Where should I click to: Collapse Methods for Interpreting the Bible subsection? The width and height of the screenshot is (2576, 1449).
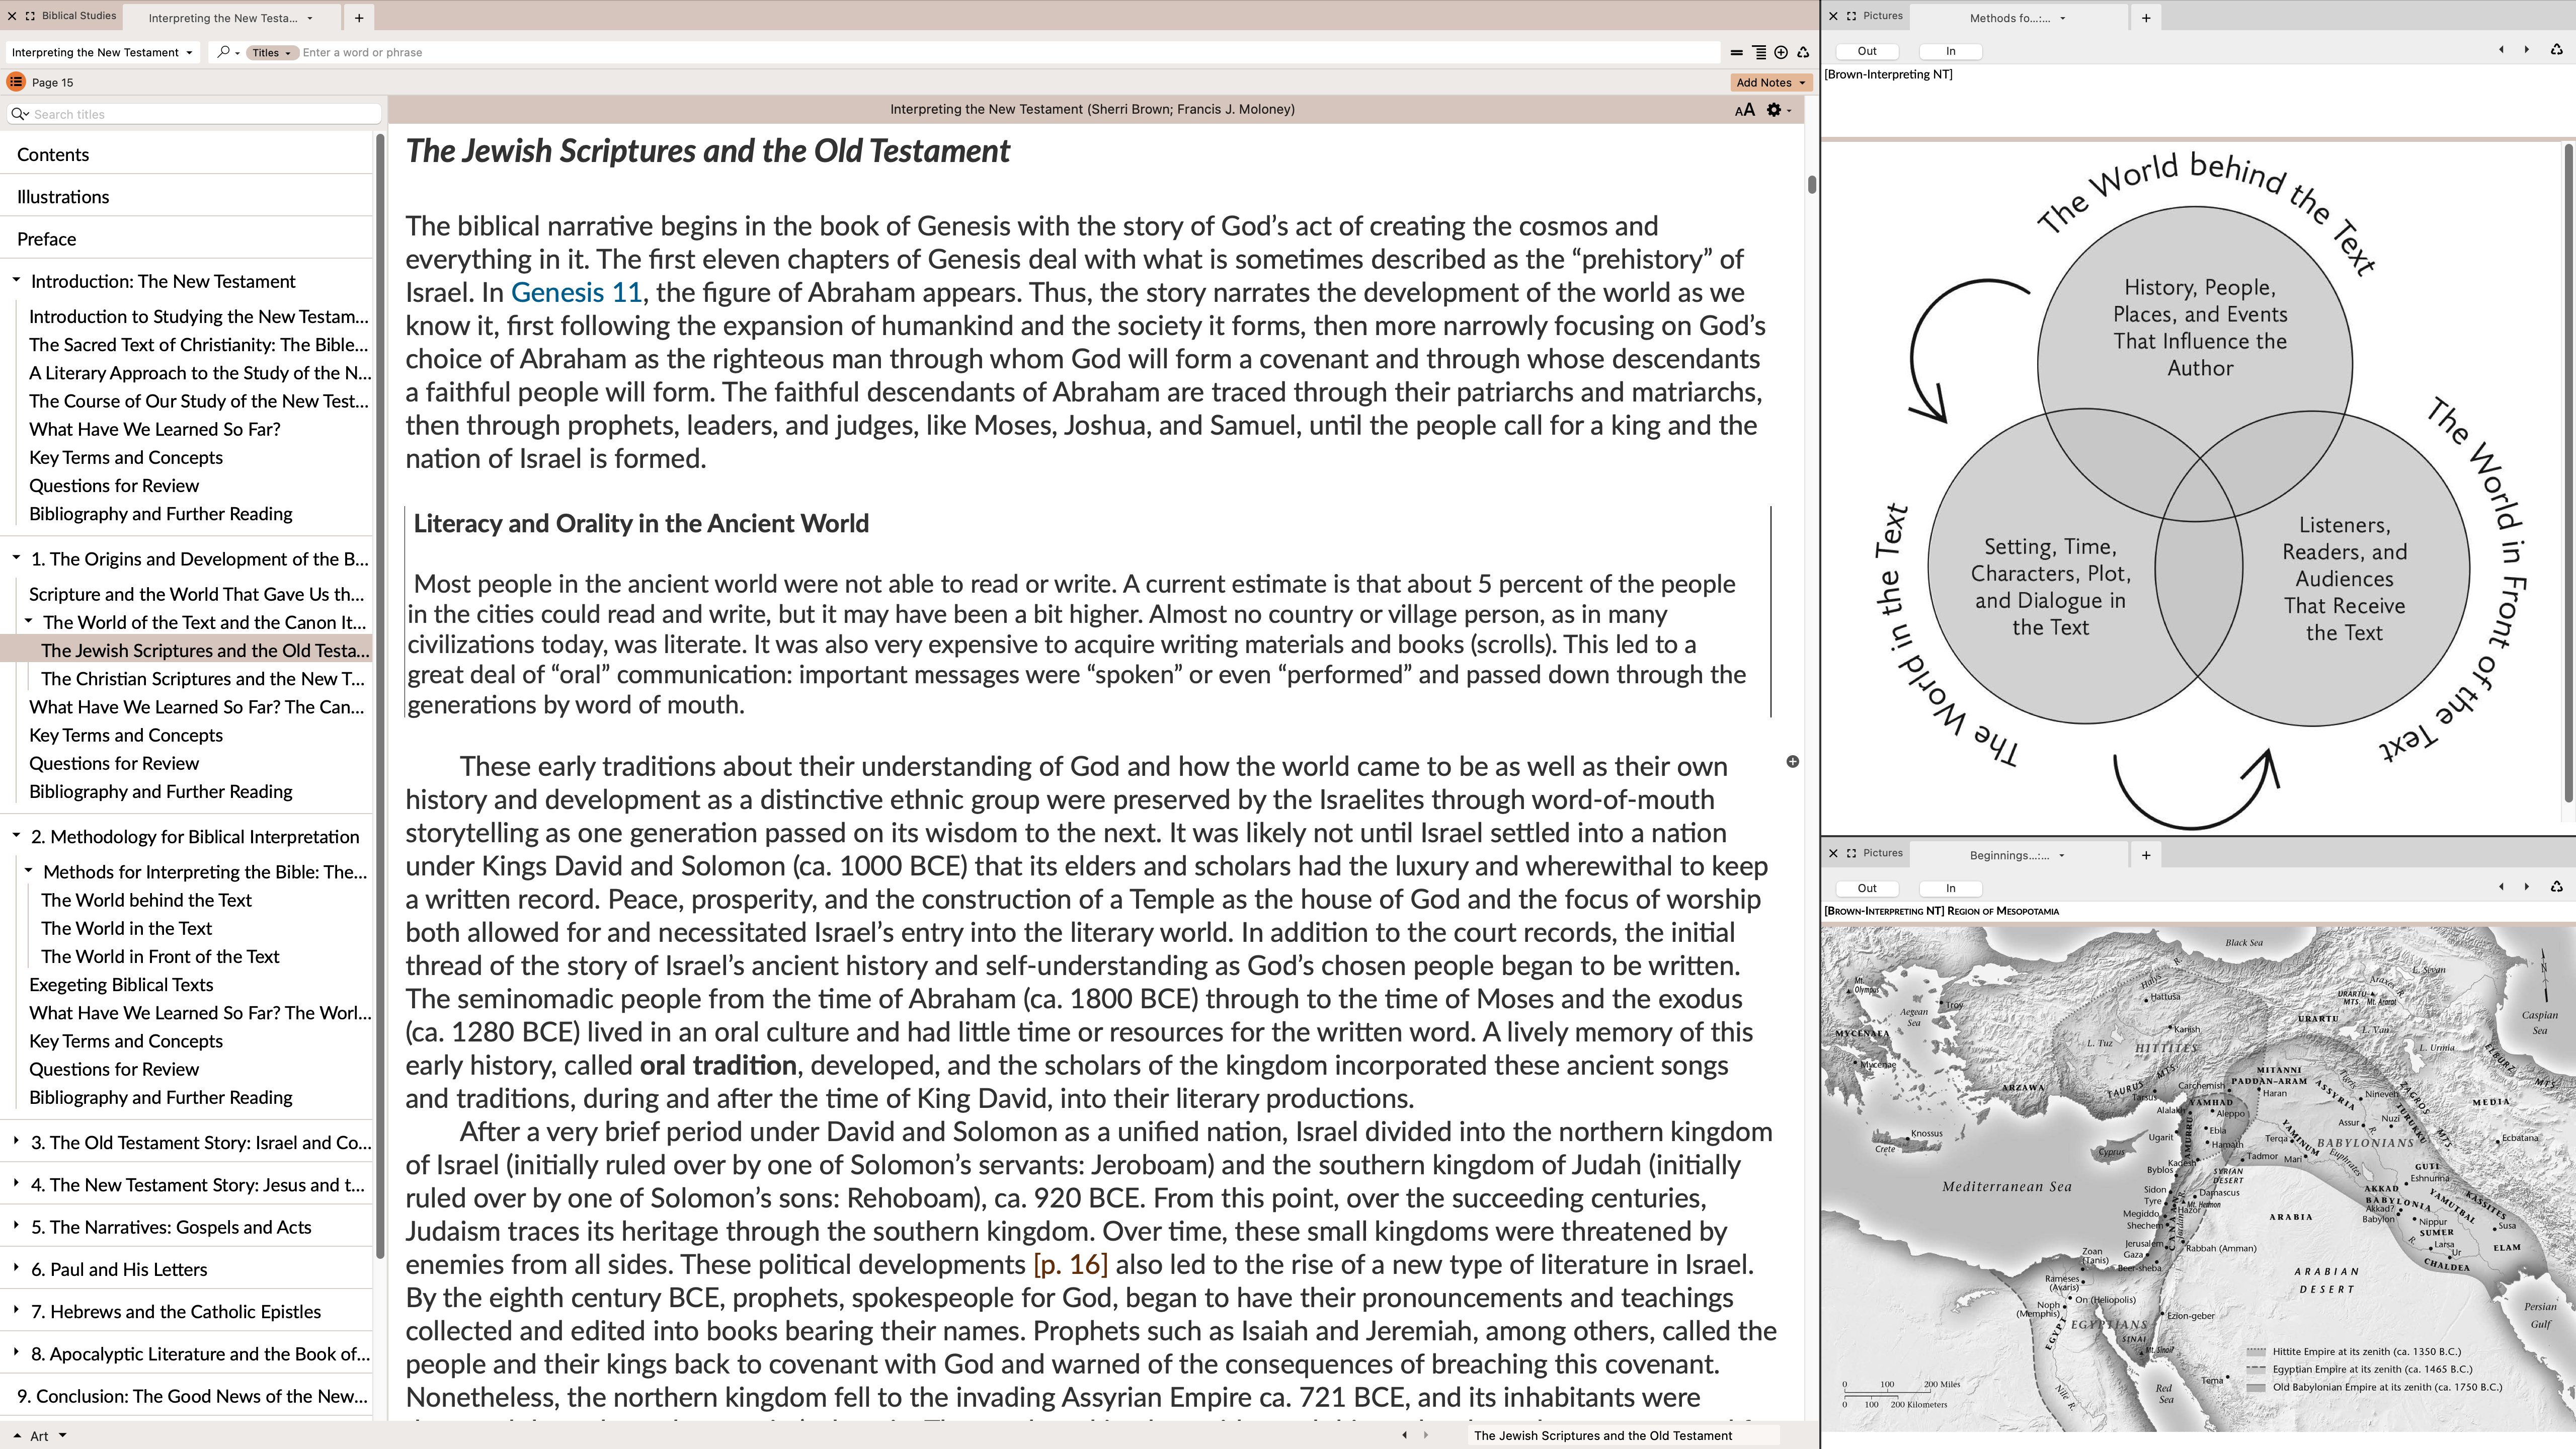click(29, 871)
